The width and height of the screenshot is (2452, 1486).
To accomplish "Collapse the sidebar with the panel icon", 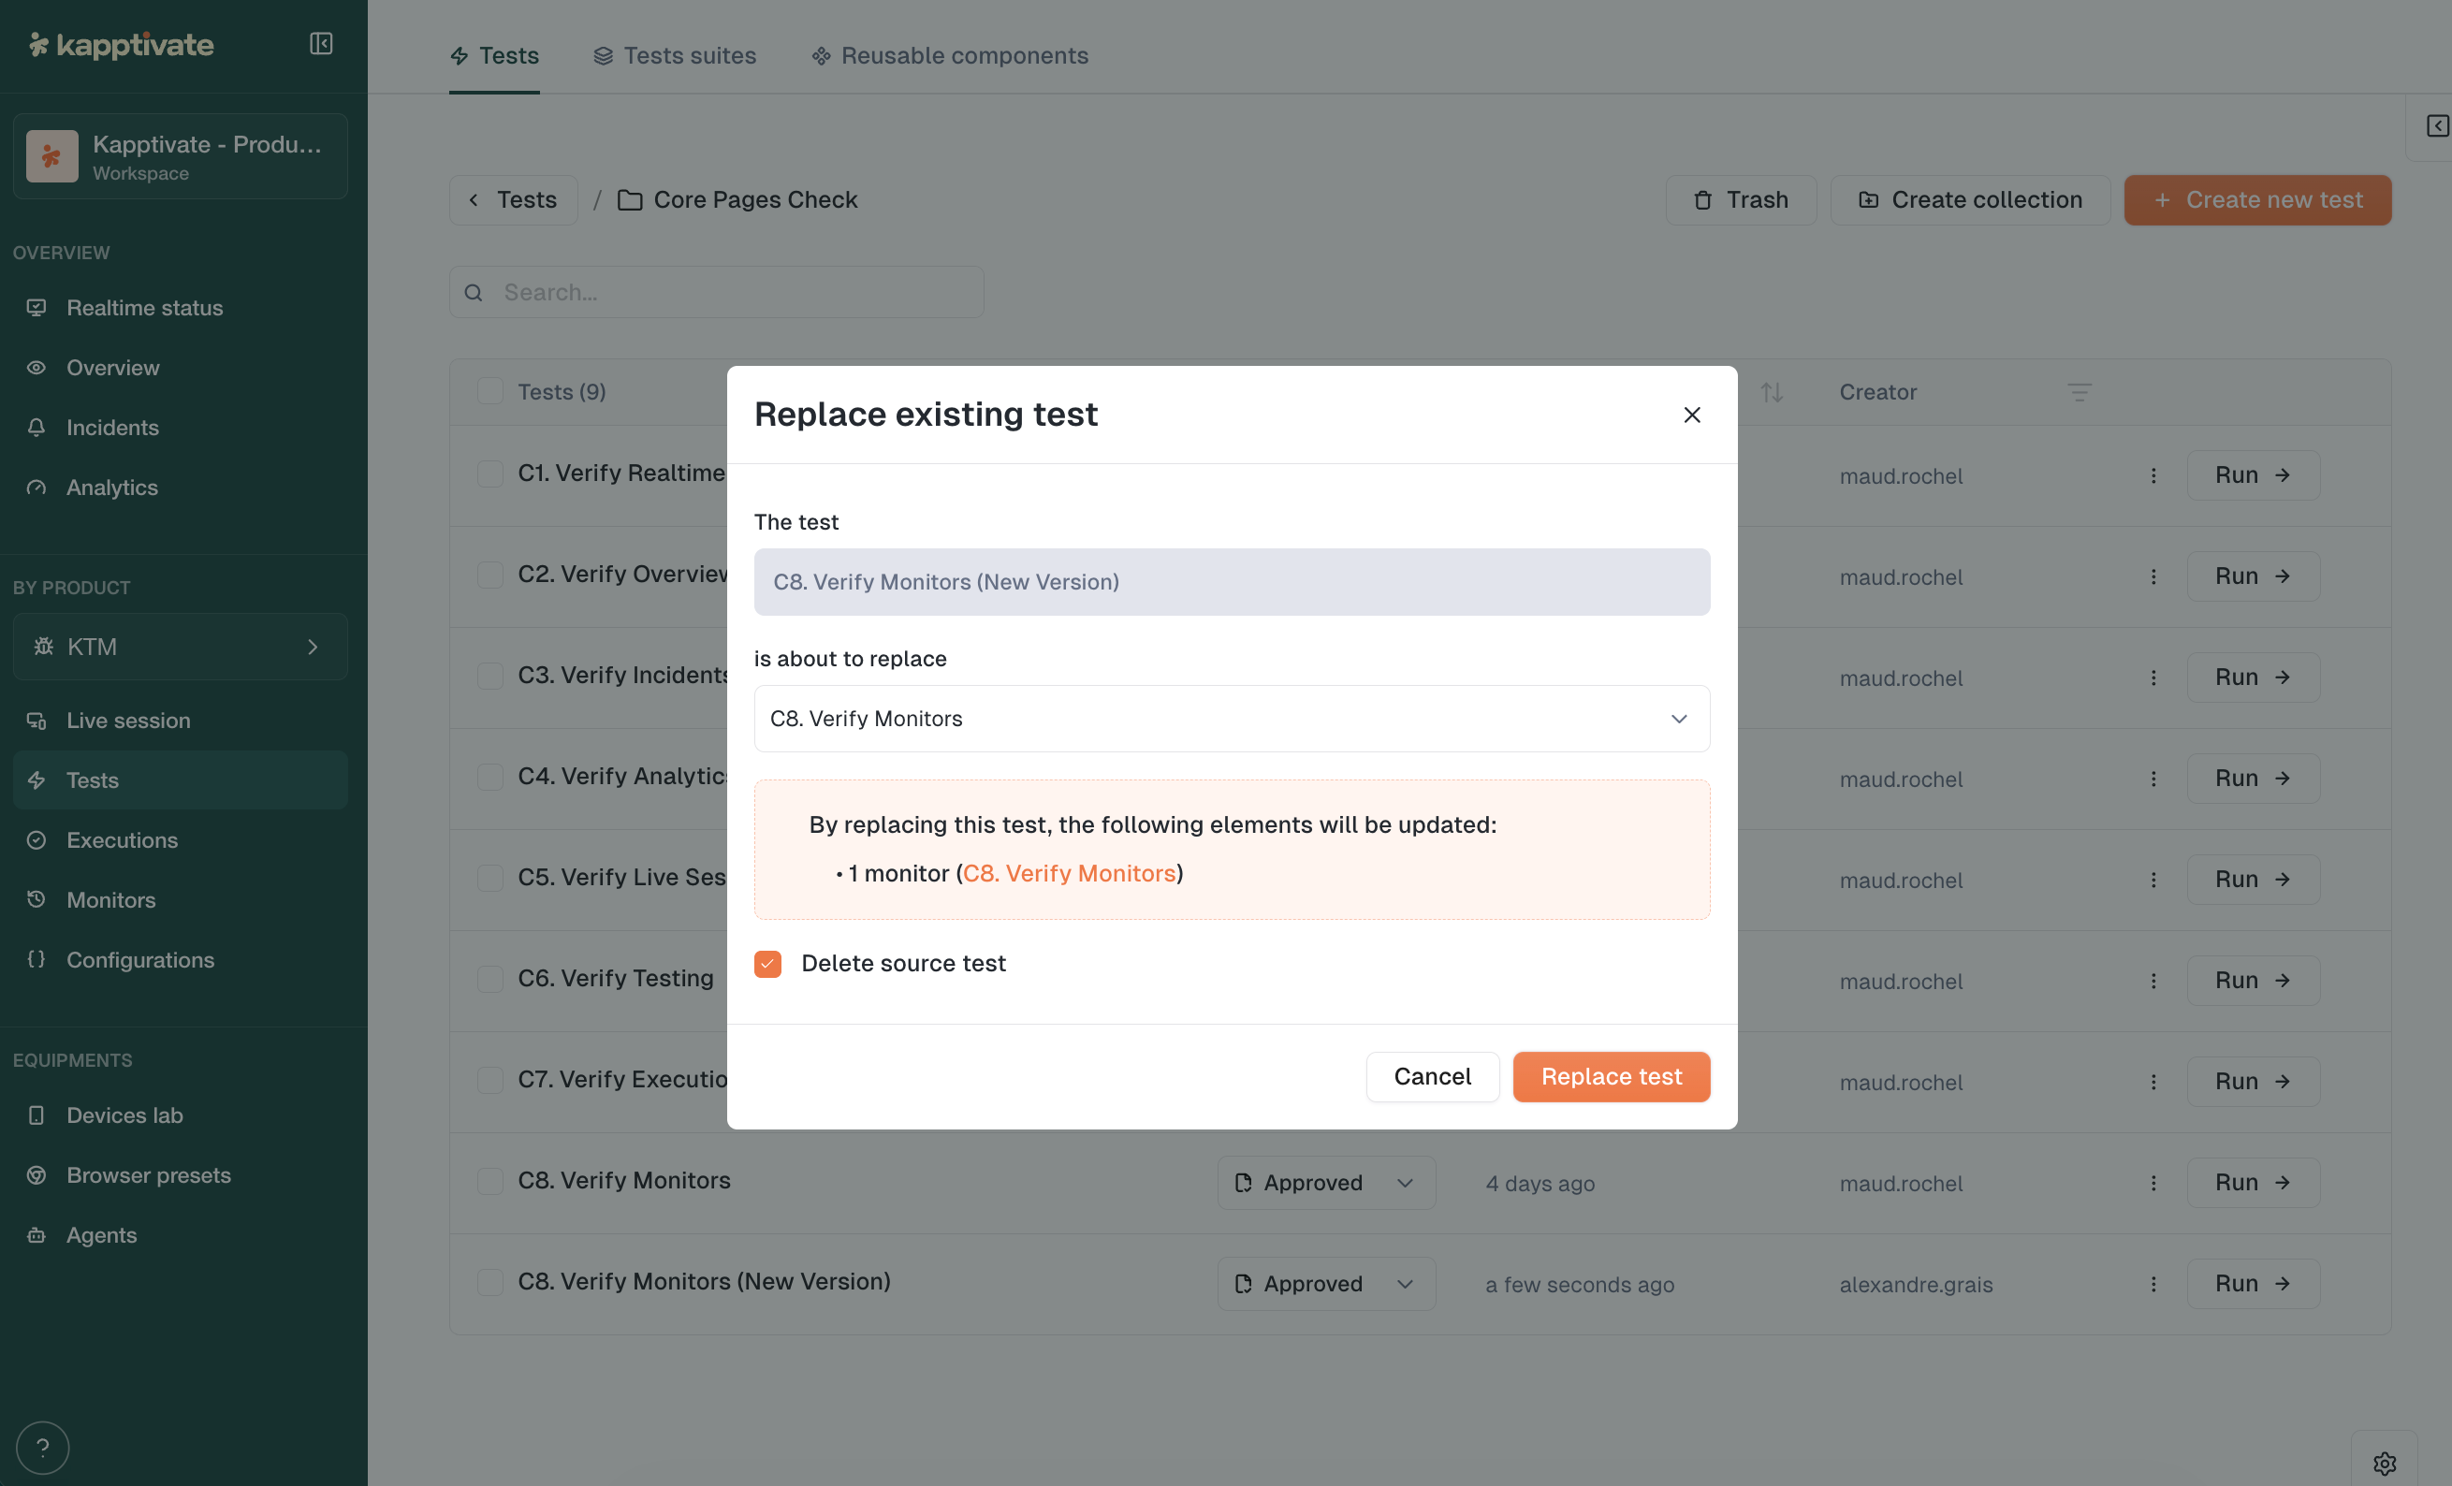I will [x=320, y=44].
